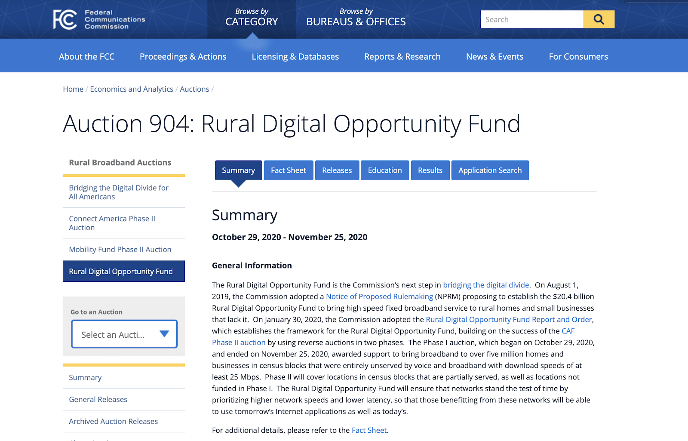688x441 pixels.
Task: Switch to the Results tab
Action: click(430, 170)
